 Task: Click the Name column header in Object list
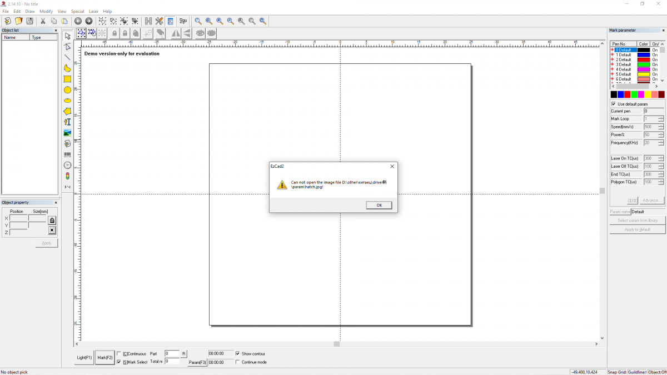point(16,37)
